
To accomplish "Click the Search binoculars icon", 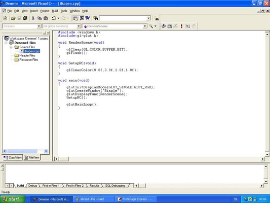I will tap(157, 18).
